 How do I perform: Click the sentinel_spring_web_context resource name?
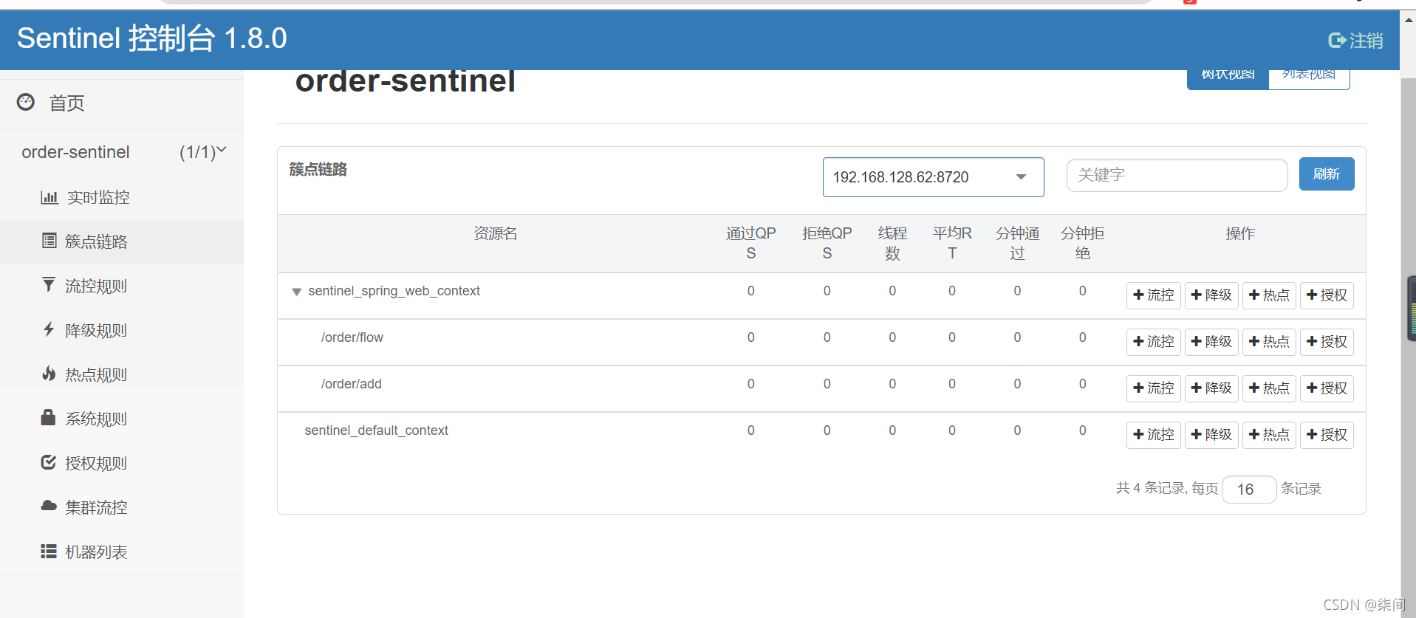394,291
